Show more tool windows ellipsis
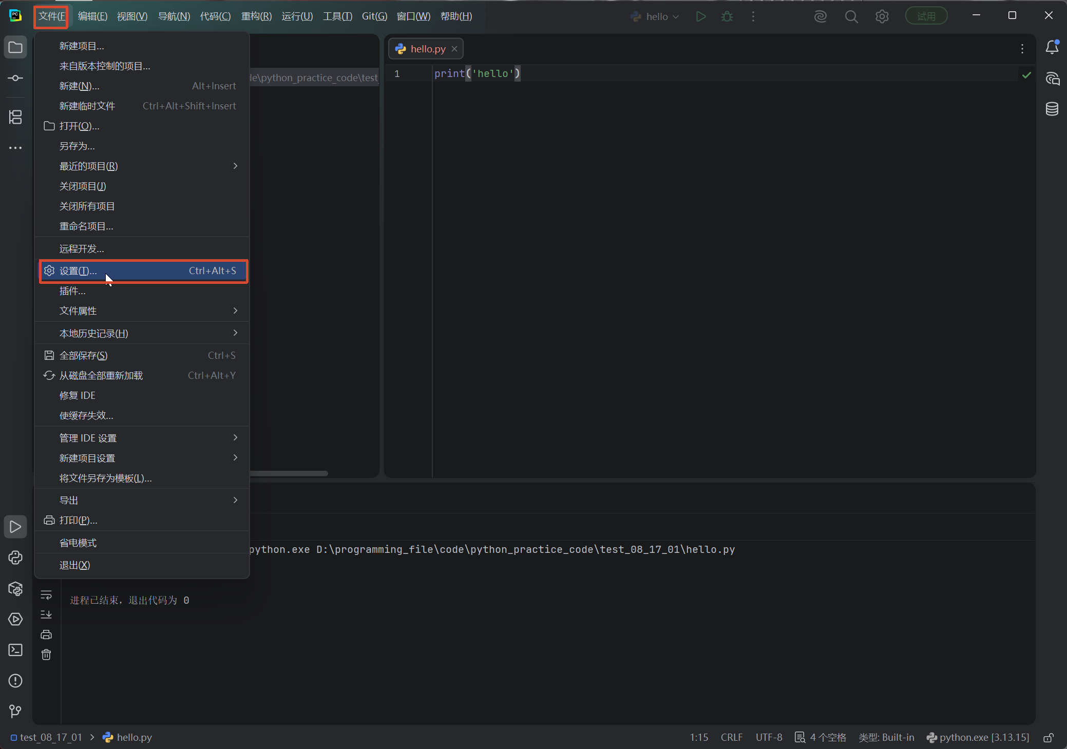This screenshot has width=1067, height=749. click(x=15, y=148)
